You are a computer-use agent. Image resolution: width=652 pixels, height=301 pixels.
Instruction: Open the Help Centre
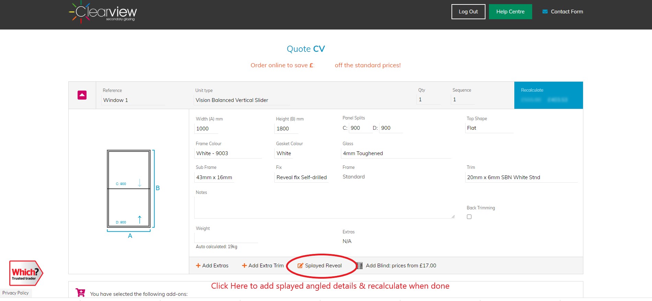point(510,12)
